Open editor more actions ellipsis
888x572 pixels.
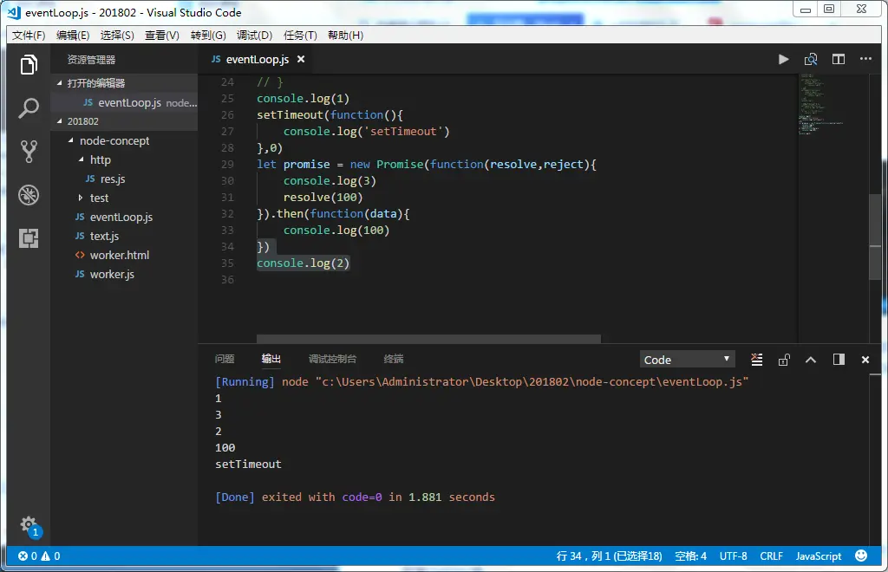click(x=865, y=59)
